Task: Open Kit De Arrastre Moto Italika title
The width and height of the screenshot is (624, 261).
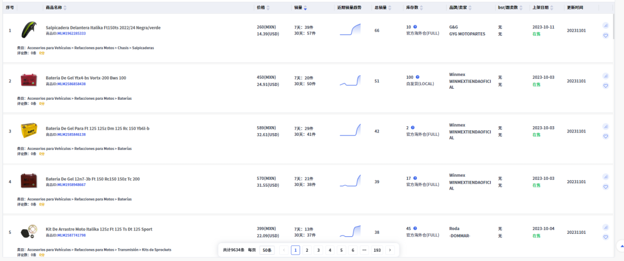Action: click(x=99, y=229)
